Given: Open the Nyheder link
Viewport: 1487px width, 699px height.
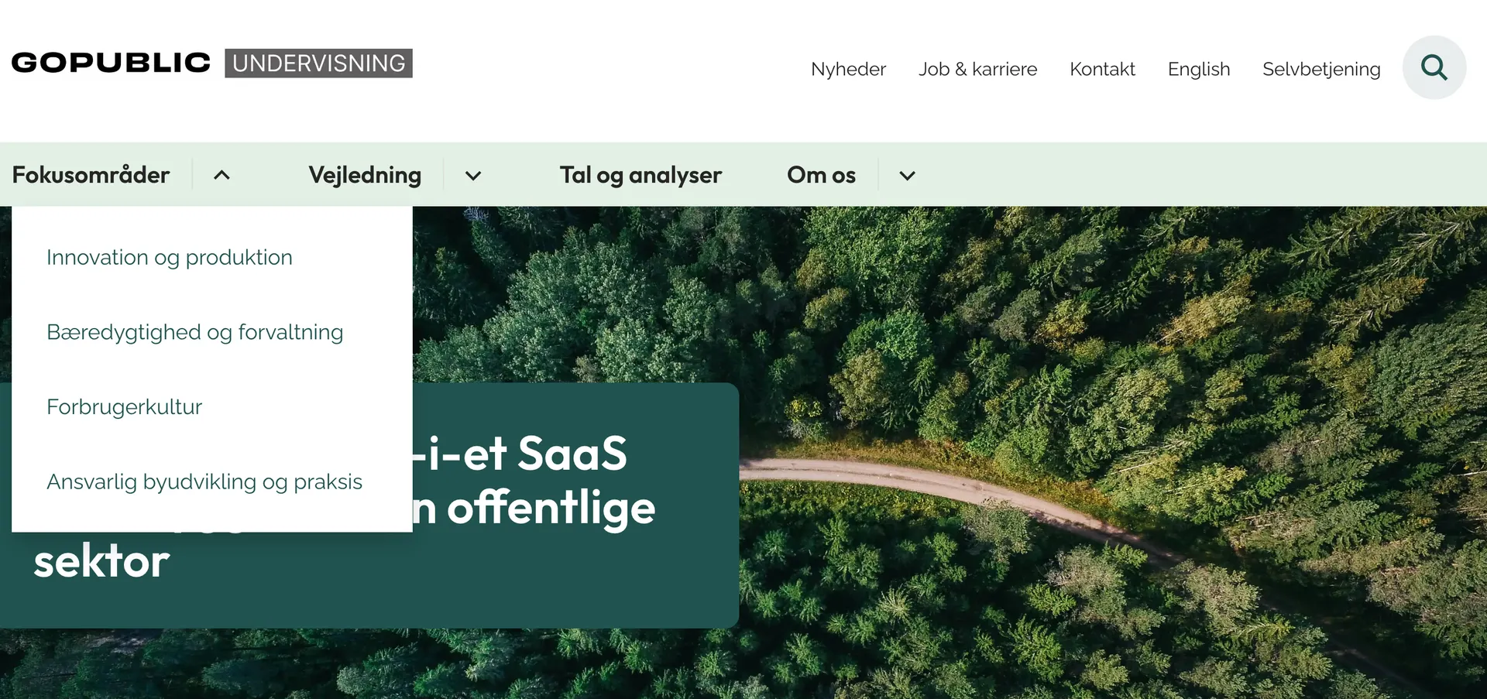Looking at the screenshot, I should pyautogui.click(x=848, y=69).
